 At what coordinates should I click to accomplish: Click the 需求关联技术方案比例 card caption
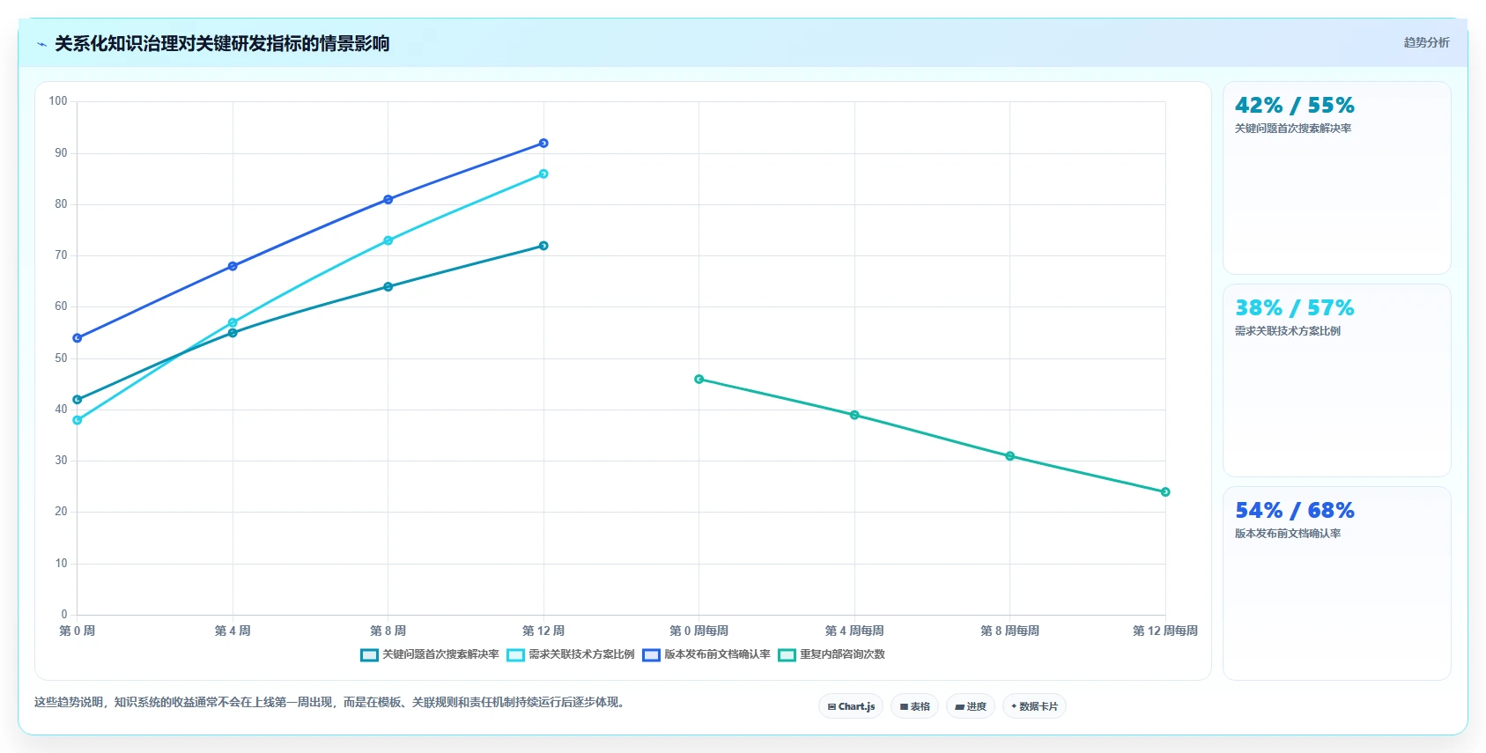click(1288, 331)
